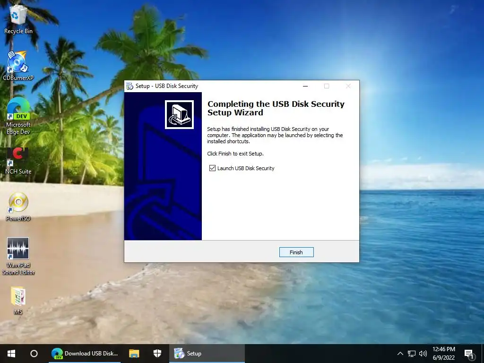484x363 pixels.
Task: Open Cortana search circle in taskbar
Action: pyautogui.click(x=34, y=354)
